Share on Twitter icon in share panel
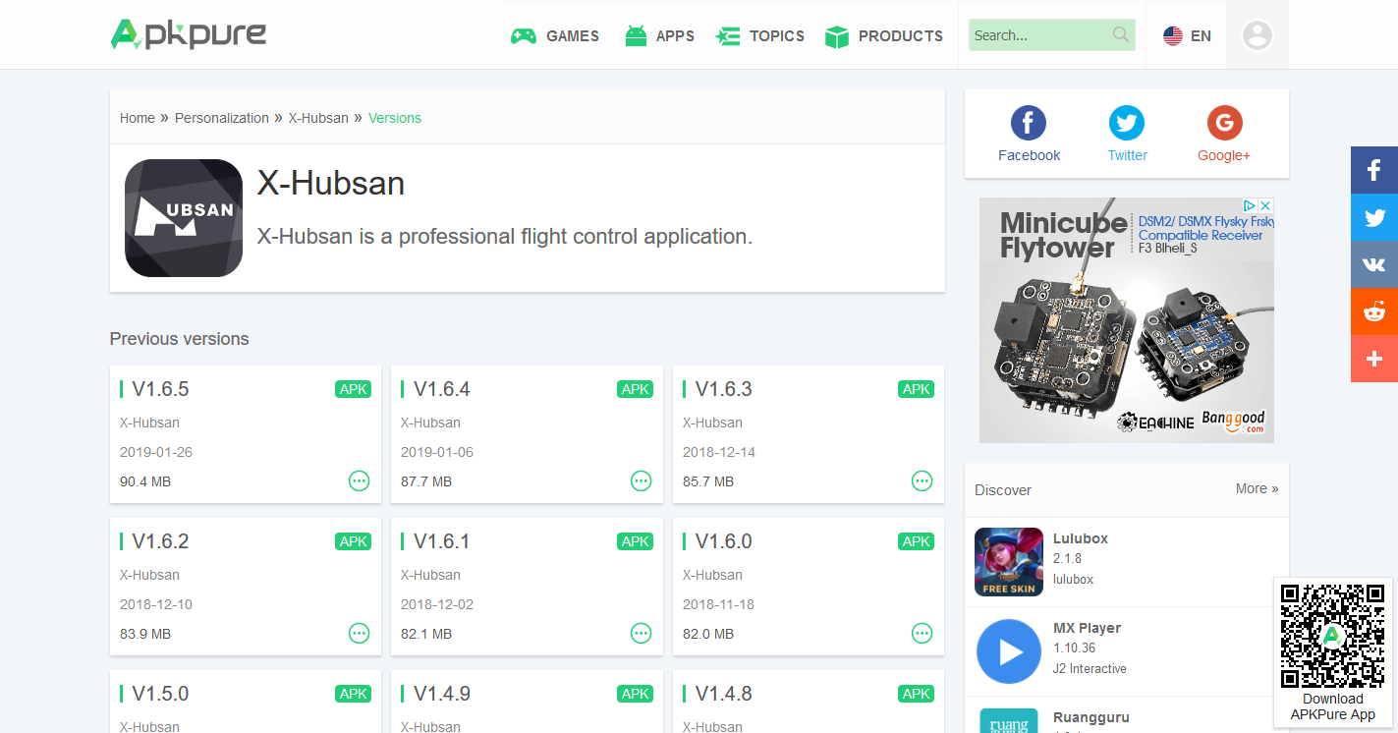 1127,124
